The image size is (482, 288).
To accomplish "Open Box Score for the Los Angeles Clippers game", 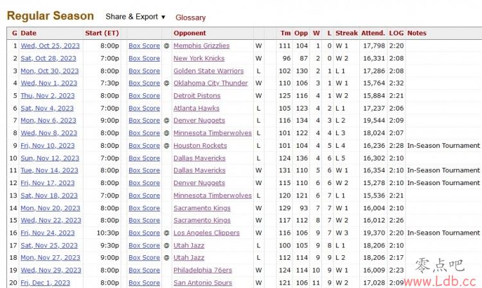I will coord(144,233).
